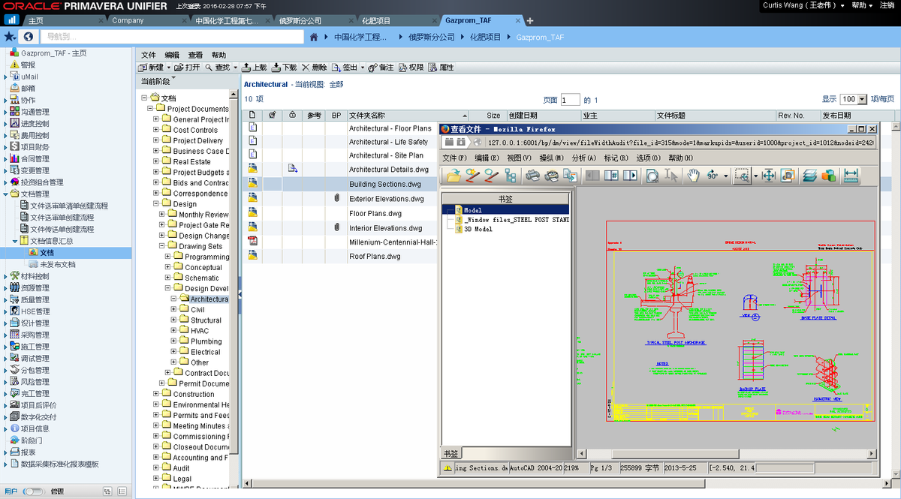Open Roof Plans.dwg file entry
The image size is (901, 499).
click(375, 256)
